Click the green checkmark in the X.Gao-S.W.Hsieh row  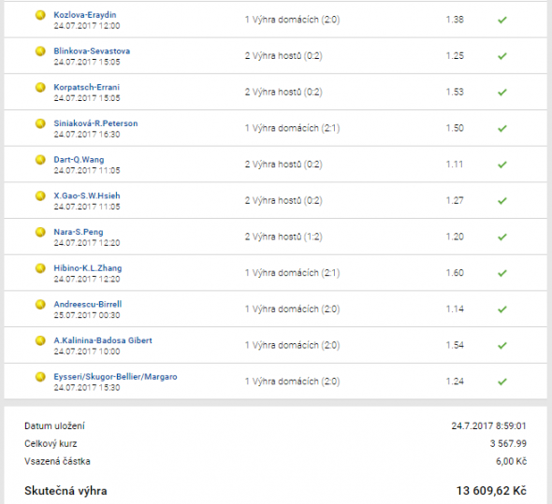502,201
